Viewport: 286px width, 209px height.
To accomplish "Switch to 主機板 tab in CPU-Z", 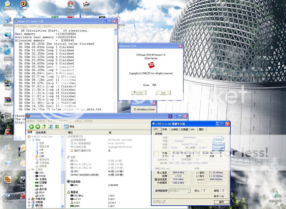I will click(x=175, y=129).
